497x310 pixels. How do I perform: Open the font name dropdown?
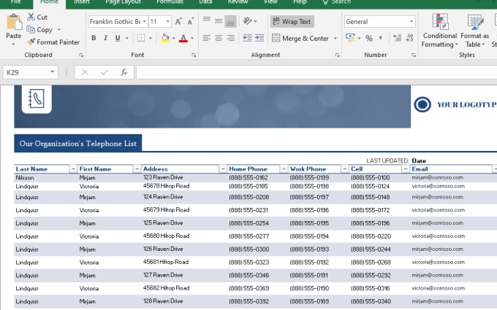point(144,21)
